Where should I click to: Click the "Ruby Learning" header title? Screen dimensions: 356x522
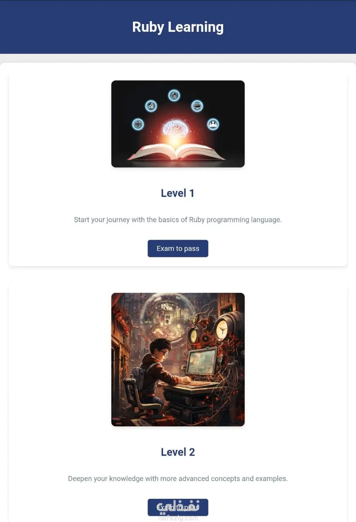178,27
